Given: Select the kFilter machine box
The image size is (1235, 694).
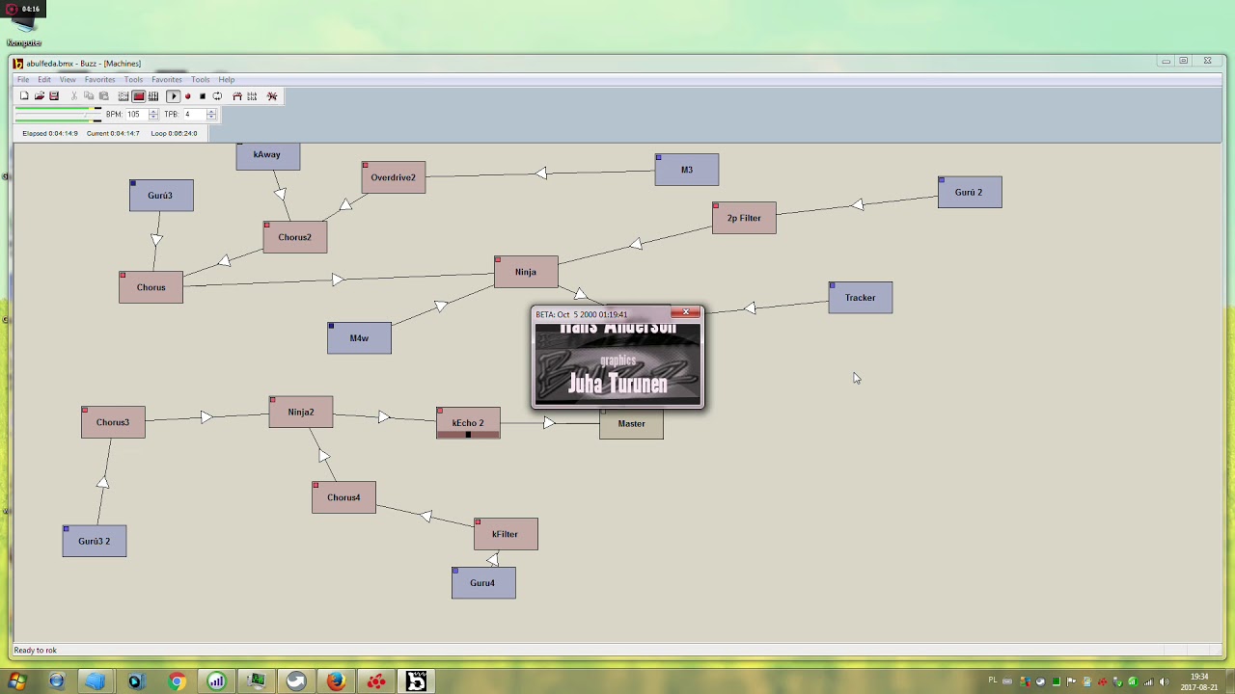Looking at the screenshot, I should coord(506,534).
